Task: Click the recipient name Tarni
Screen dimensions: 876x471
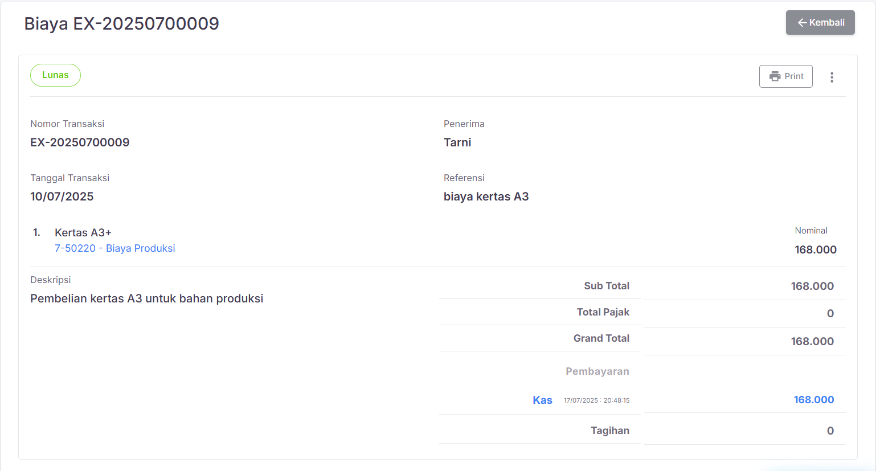Action: click(457, 142)
